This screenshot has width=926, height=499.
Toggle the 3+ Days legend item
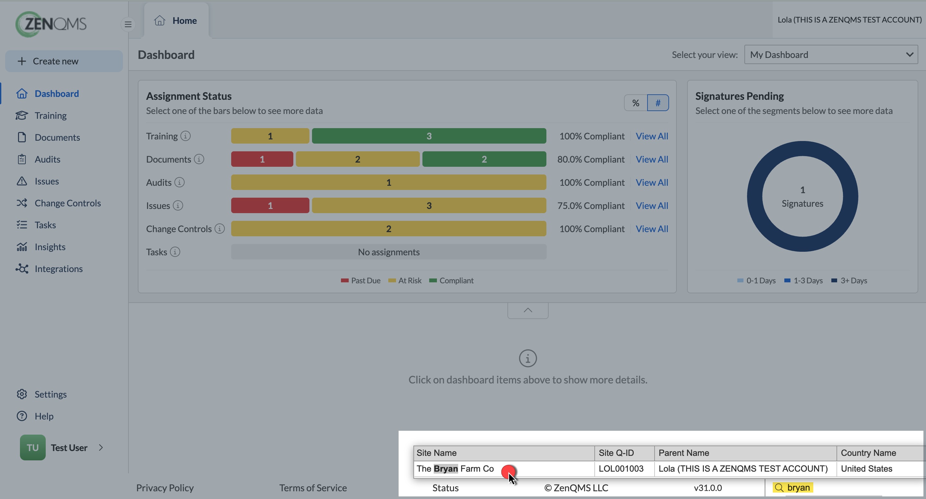849,280
